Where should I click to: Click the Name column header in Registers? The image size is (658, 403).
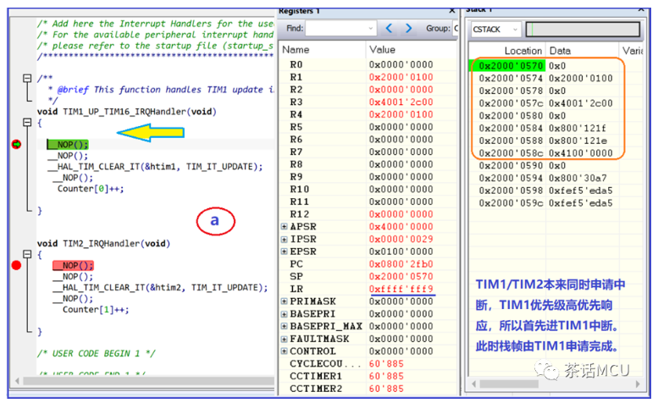pos(323,50)
